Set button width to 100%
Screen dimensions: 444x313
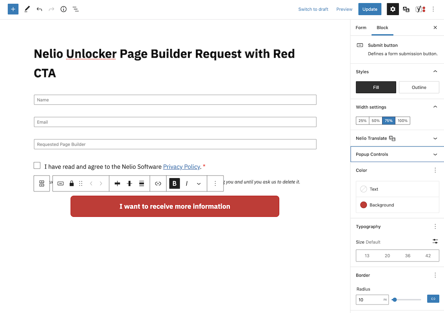click(x=403, y=121)
